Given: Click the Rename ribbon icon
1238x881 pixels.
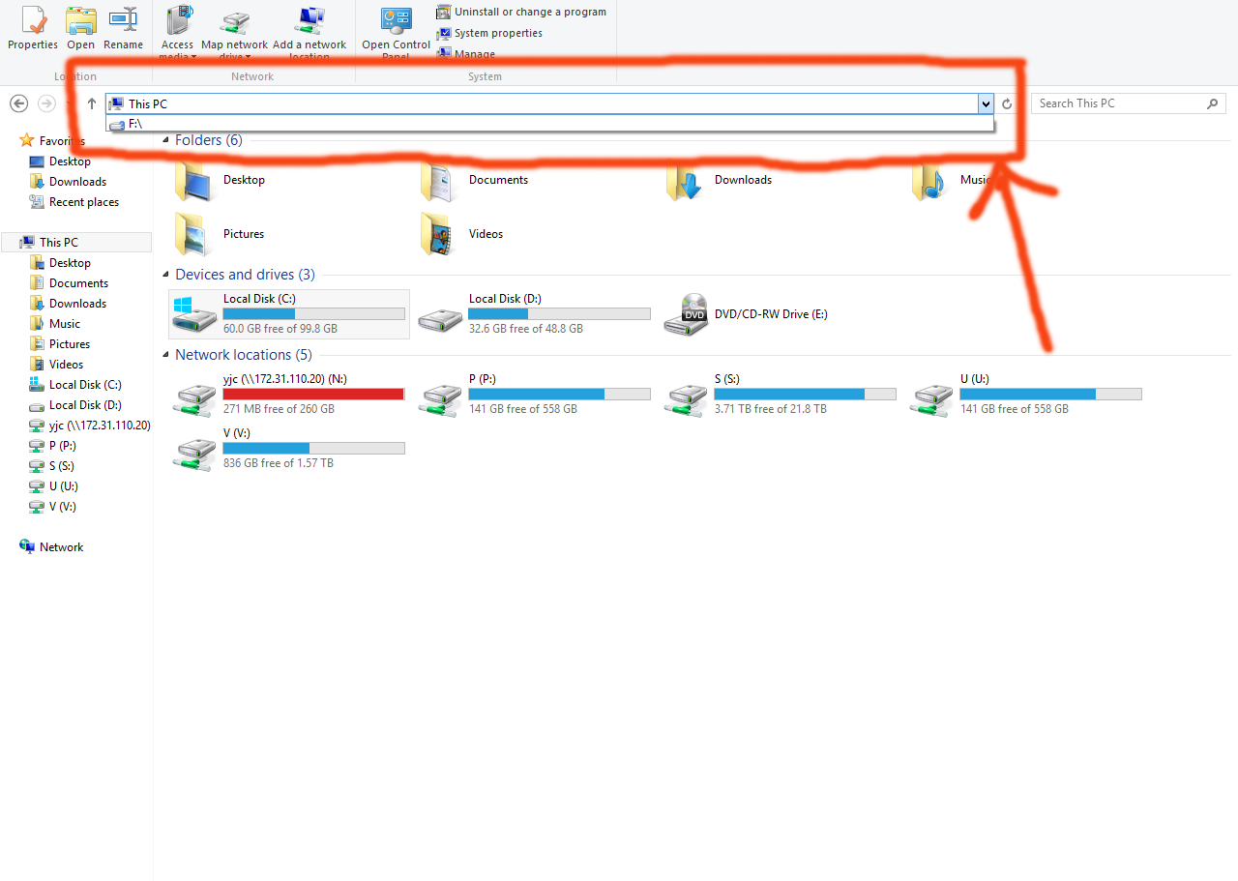Looking at the screenshot, I should point(123,19).
